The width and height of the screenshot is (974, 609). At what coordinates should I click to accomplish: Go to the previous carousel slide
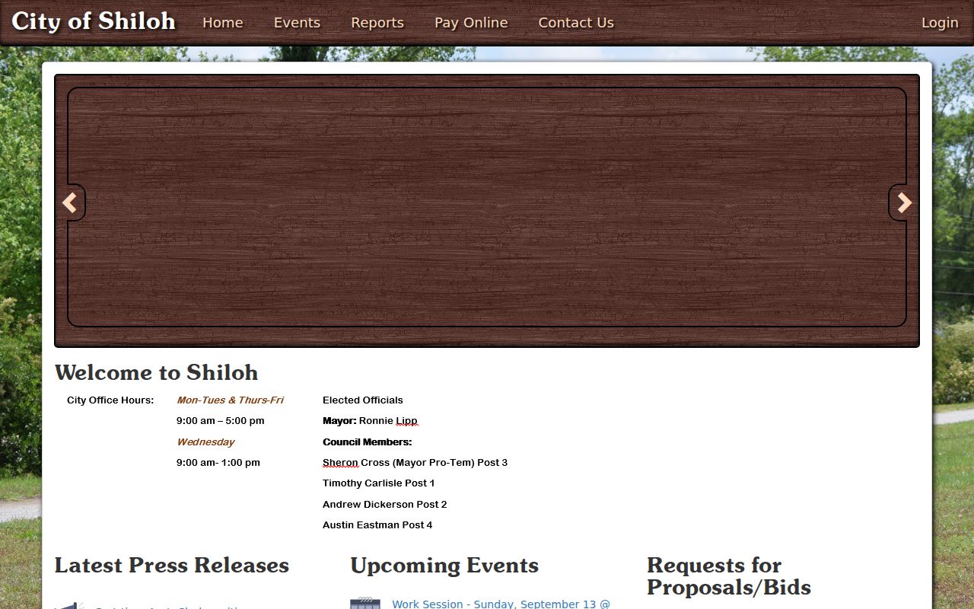point(69,202)
